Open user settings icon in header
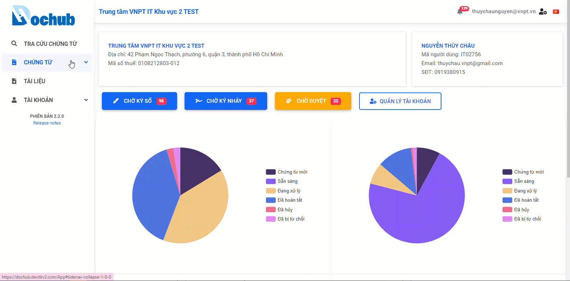570x281 pixels. point(543,11)
